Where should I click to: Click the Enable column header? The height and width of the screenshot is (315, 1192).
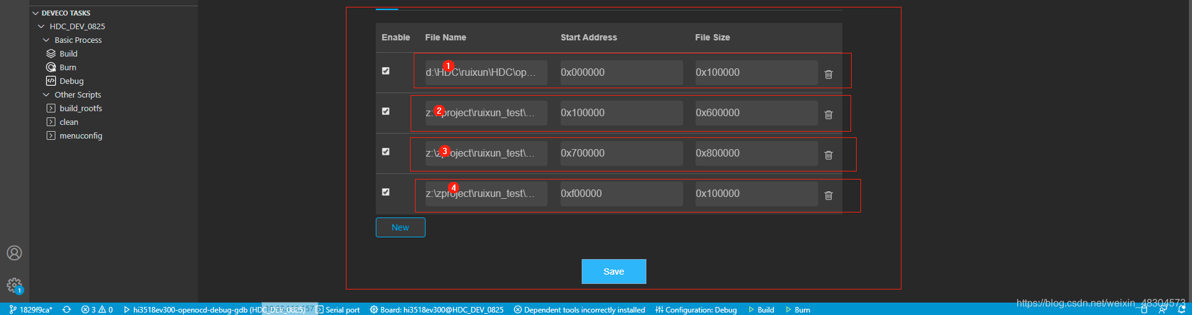point(396,37)
